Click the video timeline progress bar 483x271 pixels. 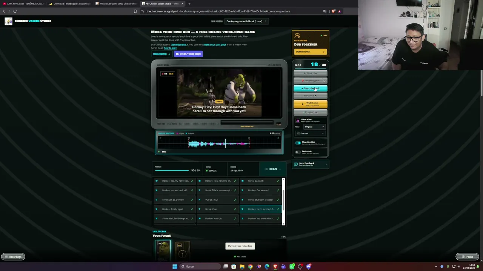(247, 123)
